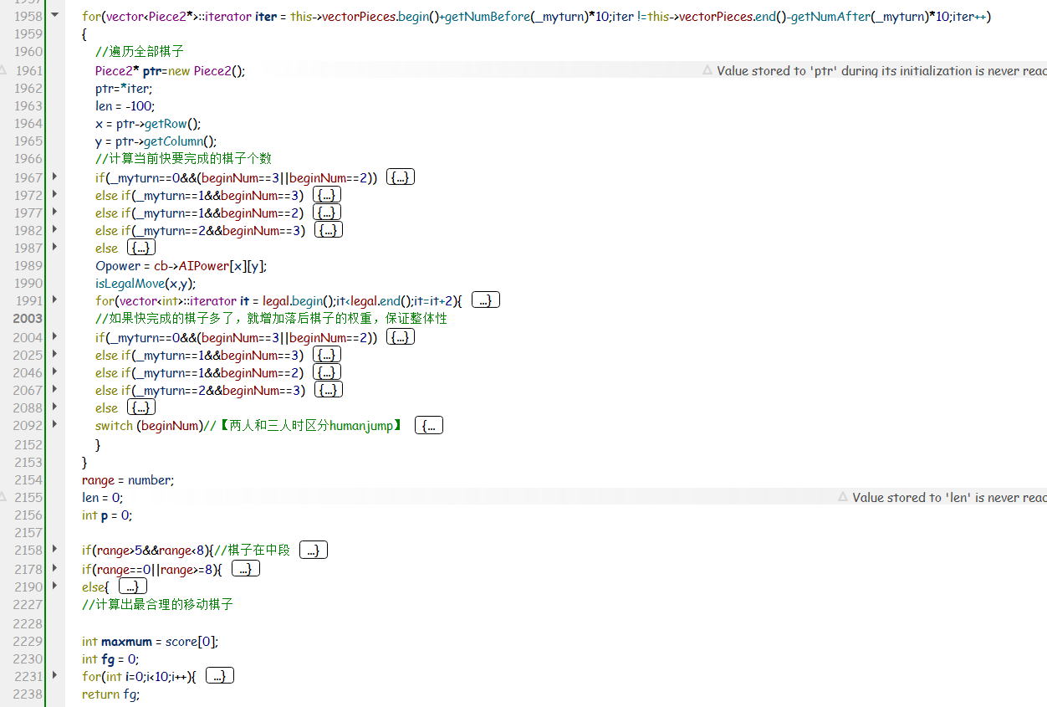
Task: Open the ...} placeholder after else{ on line 2190
Action: (x=133, y=587)
